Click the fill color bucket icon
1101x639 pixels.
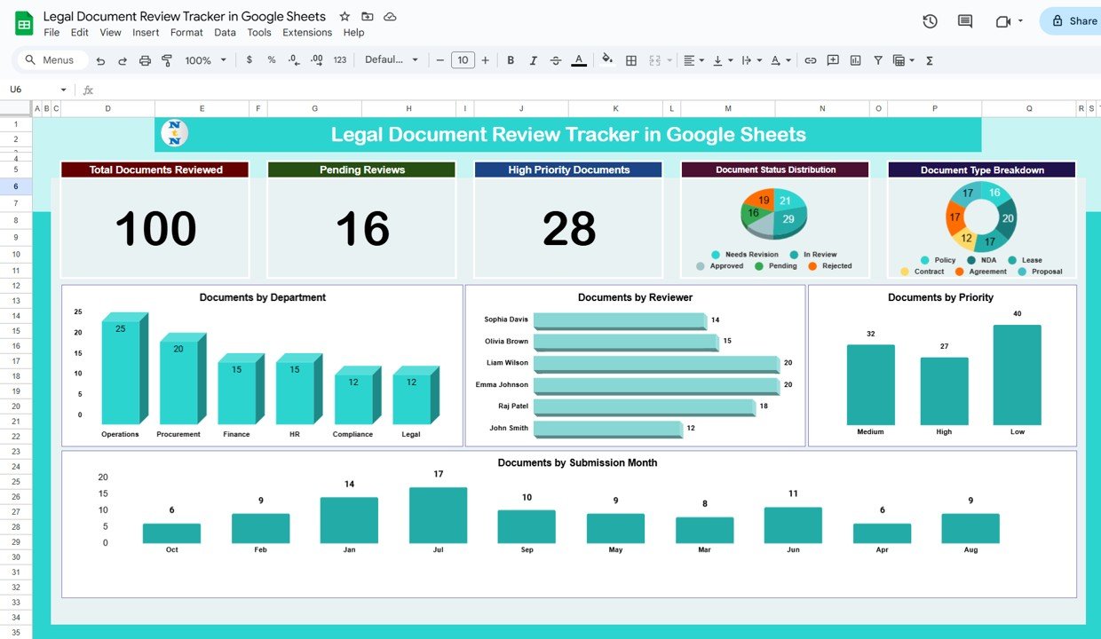pos(607,59)
